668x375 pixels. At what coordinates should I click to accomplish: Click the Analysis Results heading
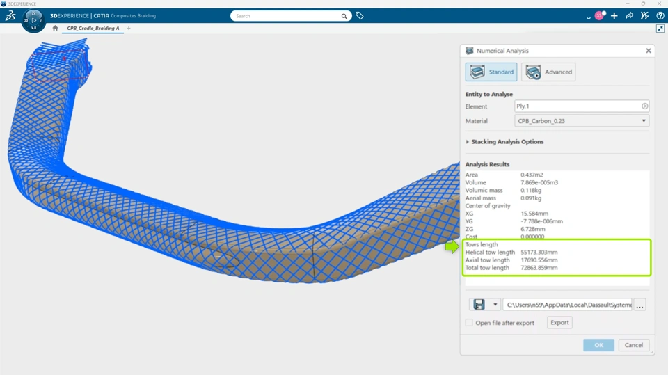point(487,164)
